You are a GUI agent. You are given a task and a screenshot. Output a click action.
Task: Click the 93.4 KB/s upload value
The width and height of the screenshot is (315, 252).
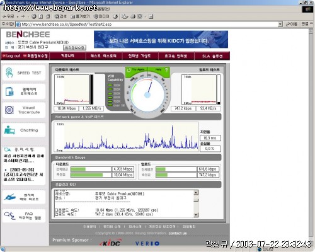pyautogui.click(x=209, y=108)
